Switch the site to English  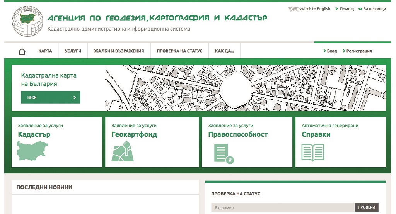[315, 9]
